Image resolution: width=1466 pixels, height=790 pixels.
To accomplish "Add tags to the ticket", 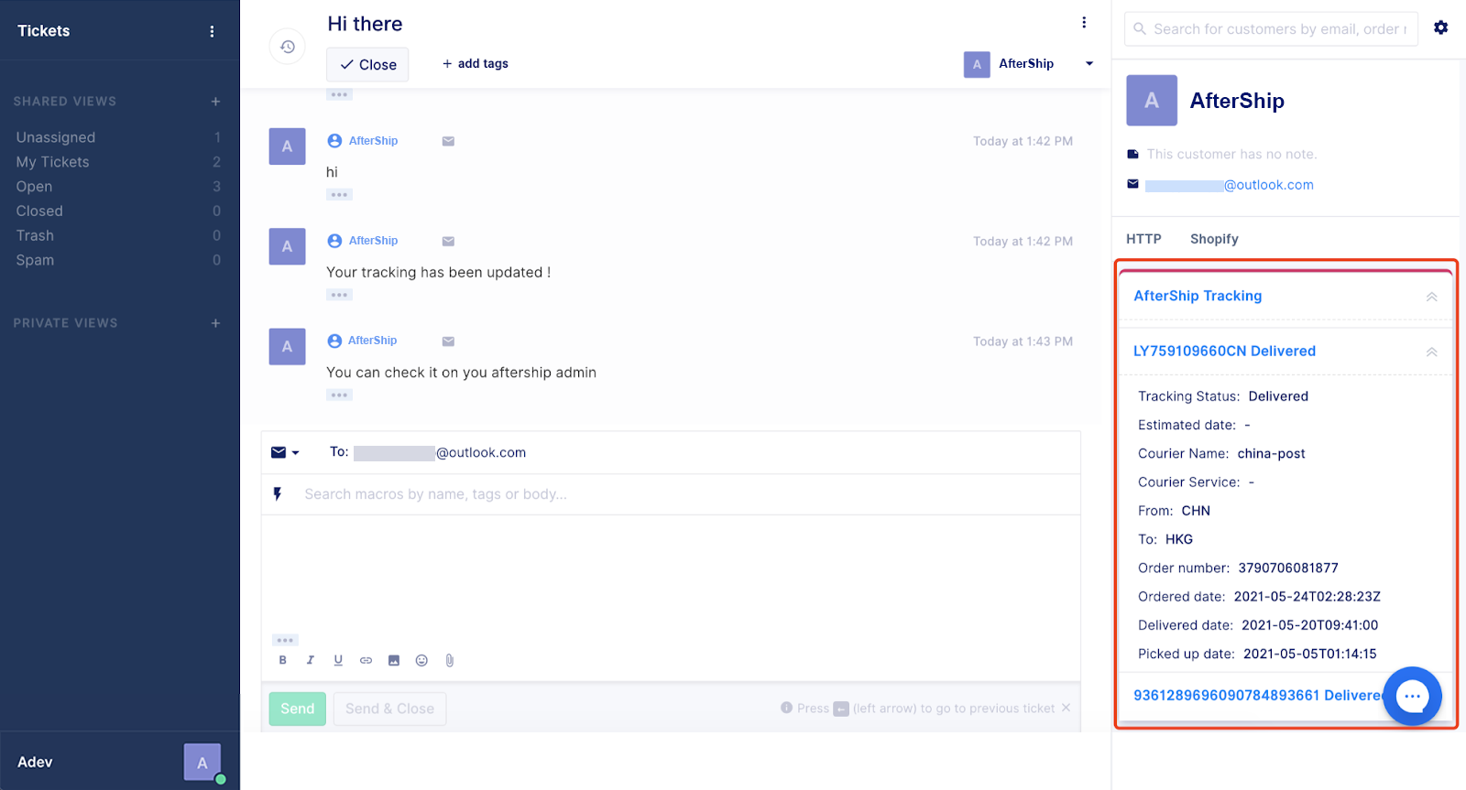I will click(x=475, y=64).
